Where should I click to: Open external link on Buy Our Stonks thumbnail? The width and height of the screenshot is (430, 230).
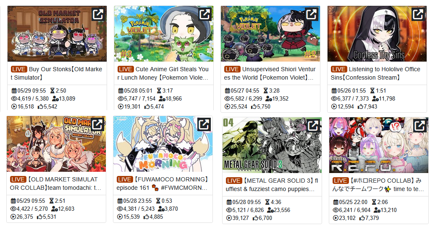[x=98, y=14]
